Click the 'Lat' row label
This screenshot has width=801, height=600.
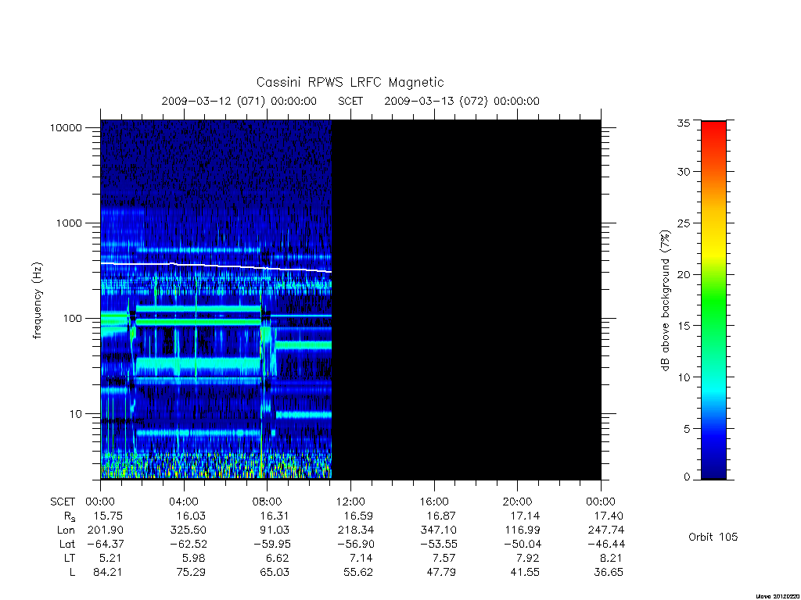pos(66,544)
